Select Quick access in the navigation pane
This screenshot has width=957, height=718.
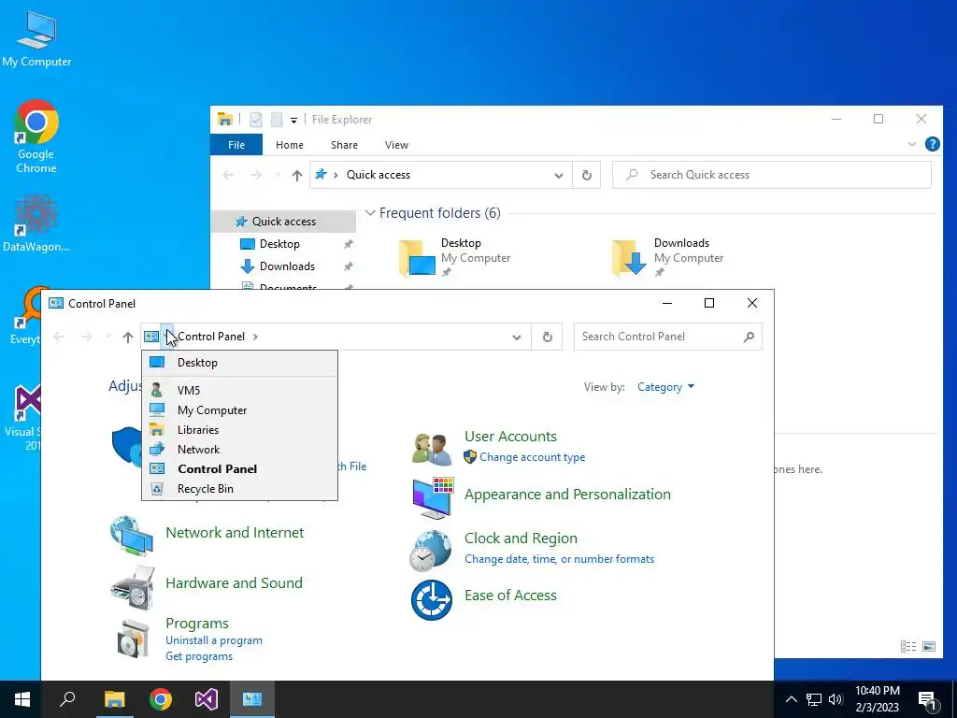tap(283, 222)
